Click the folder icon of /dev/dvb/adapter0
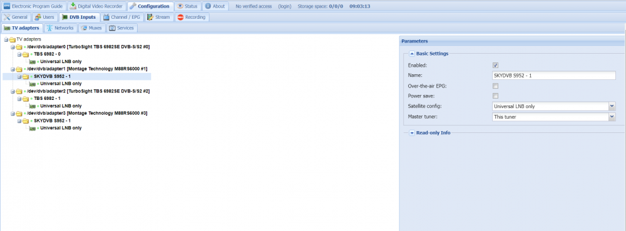The image size is (626, 231). click(x=19, y=47)
